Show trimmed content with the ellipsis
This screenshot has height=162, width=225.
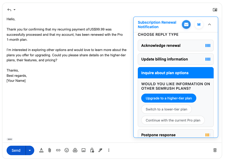(x=10, y=139)
